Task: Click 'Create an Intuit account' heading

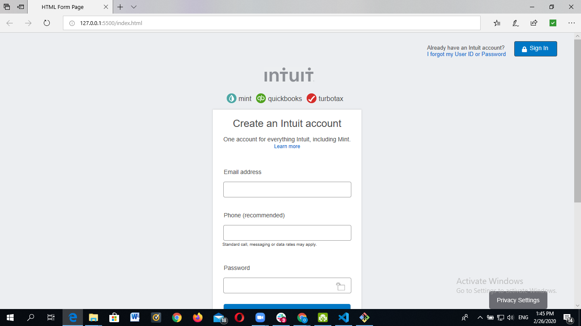Action: coord(287,124)
